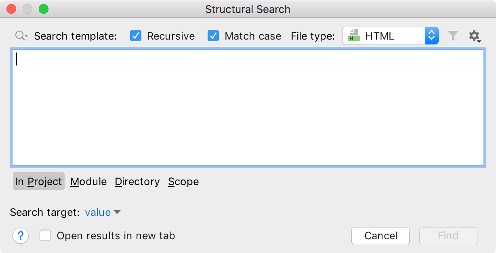Open the search template history via magnifier icon
The height and width of the screenshot is (253, 496).
tap(19, 36)
